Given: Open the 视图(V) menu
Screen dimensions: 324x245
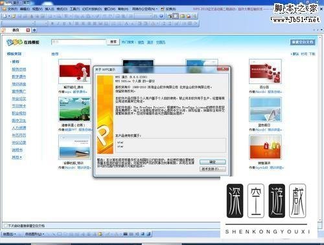Looking at the screenshot, I should pyautogui.click(x=38, y=9).
